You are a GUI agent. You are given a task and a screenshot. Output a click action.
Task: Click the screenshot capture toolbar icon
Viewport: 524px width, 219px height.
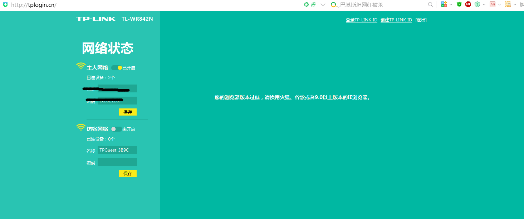pyautogui.click(x=508, y=5)
